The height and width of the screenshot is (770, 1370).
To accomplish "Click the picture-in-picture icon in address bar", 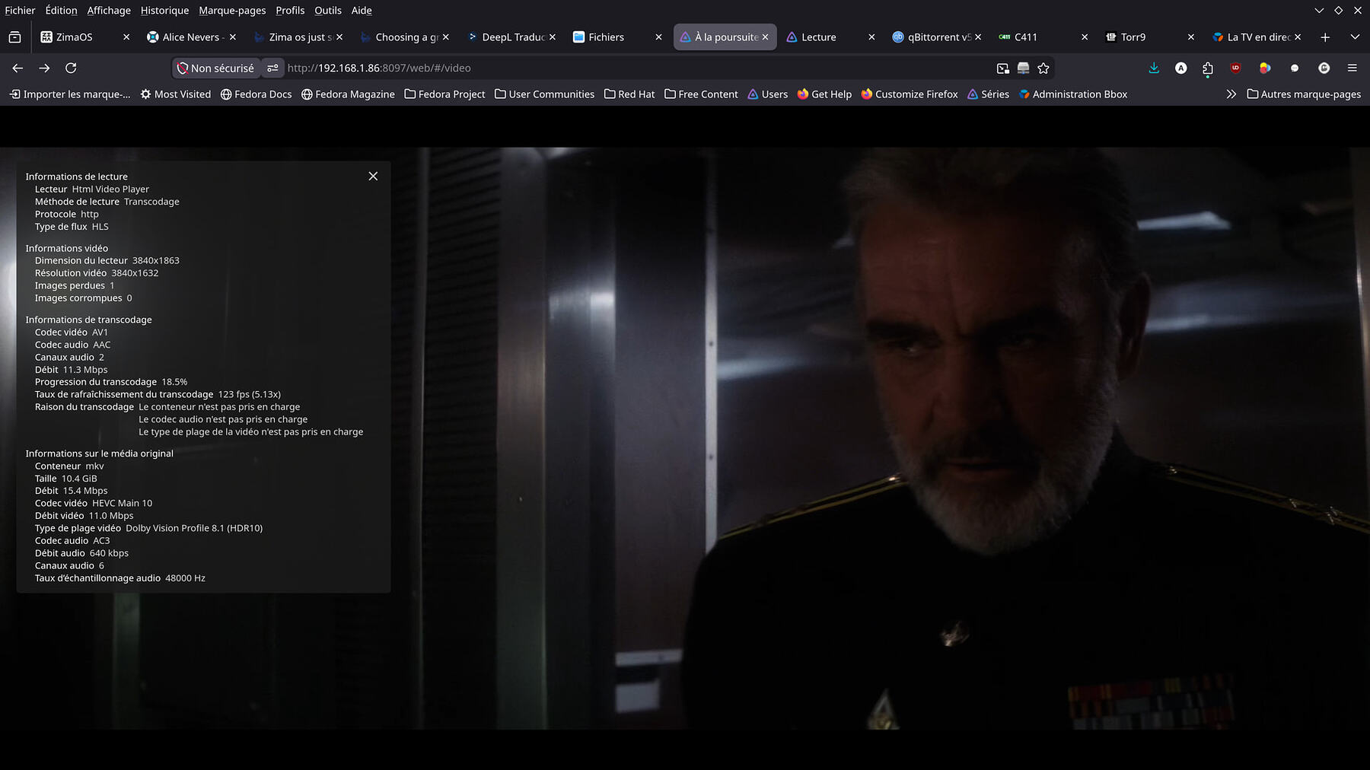I will pos(1003,68).
